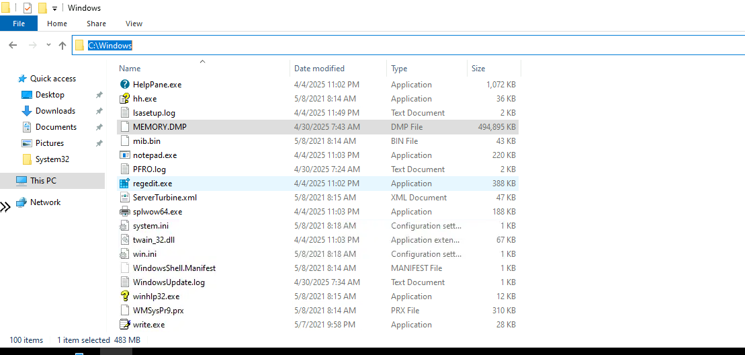Open System32 folder in sidebar
Image resolution: width=745 pixels, height=355 pixels.
(x=52, y=159)
